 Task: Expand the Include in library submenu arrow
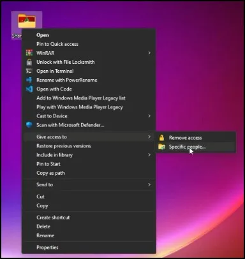click(149, 155)
